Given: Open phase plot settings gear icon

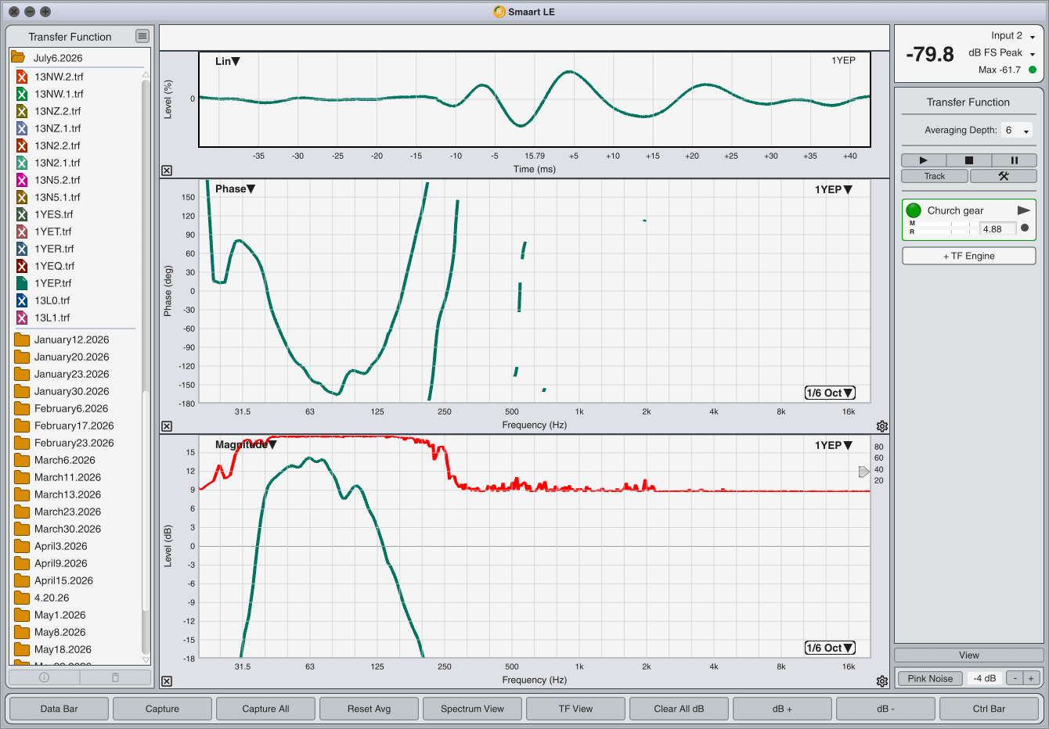Looking at the screenshot, I should point(882,426).
